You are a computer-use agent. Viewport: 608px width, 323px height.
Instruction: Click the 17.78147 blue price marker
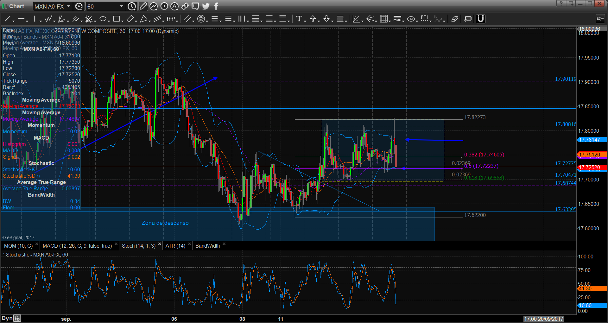[x=592, y=140]
